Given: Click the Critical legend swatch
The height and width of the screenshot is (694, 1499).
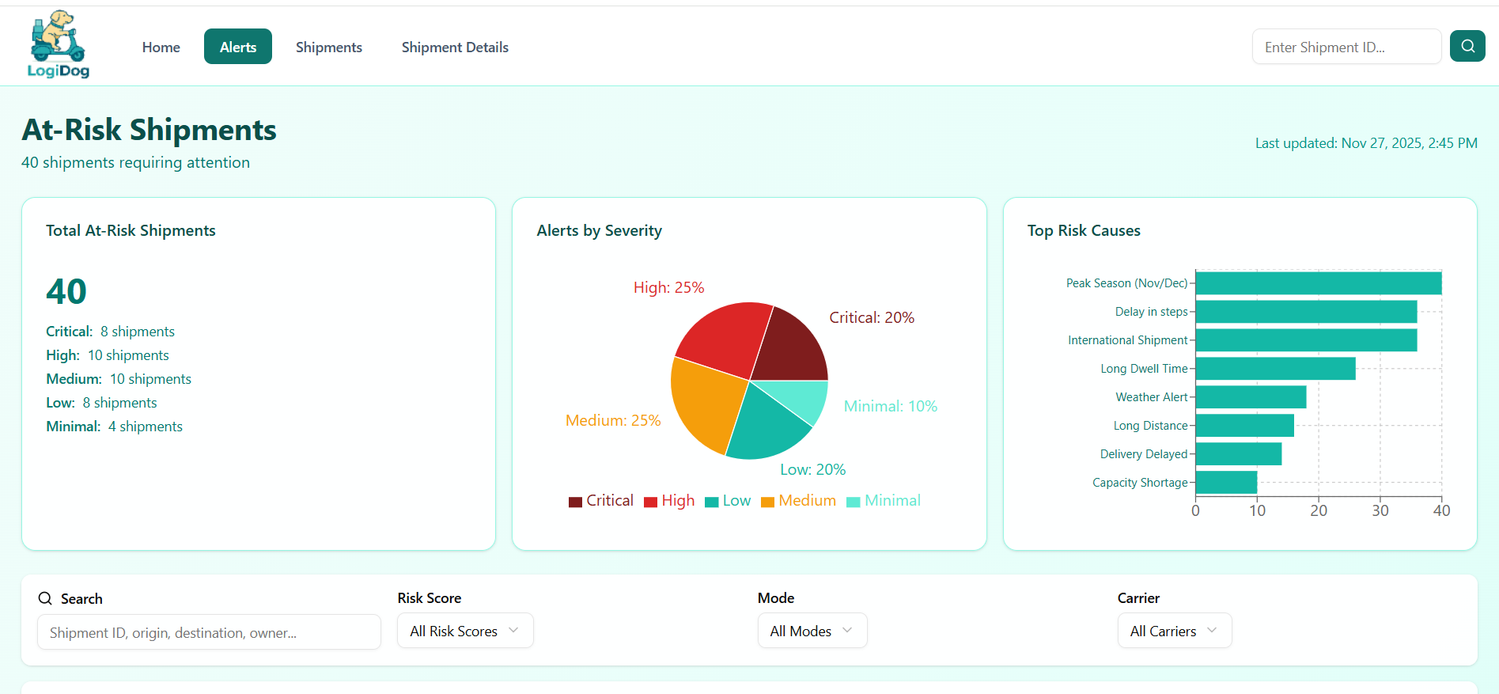Looking at the screenshot, I should 575,502.
